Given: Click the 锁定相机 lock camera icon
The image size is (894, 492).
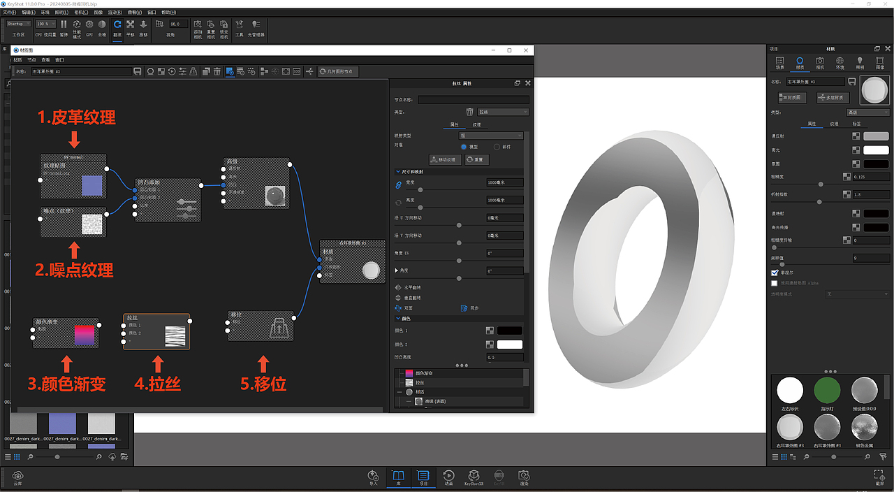Looking at the screenshot, I should click(223, 24).
